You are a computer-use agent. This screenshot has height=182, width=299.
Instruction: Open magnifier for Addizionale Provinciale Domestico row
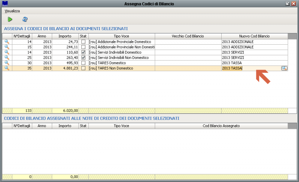click(7, 42)
